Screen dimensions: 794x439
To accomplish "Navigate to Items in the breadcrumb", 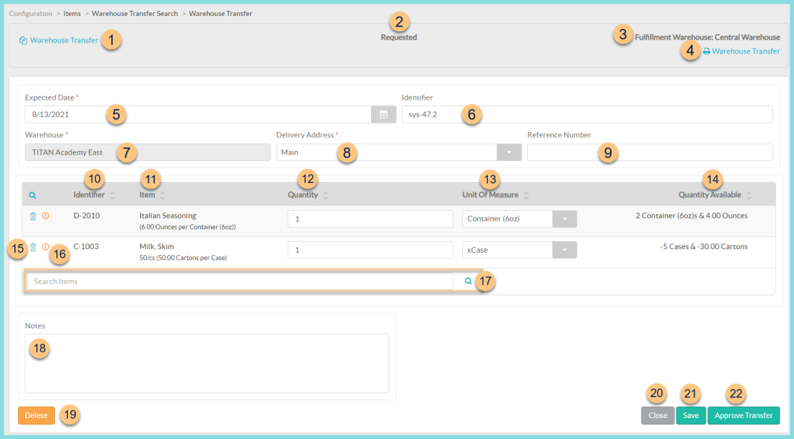I will (x=72, y=13).
